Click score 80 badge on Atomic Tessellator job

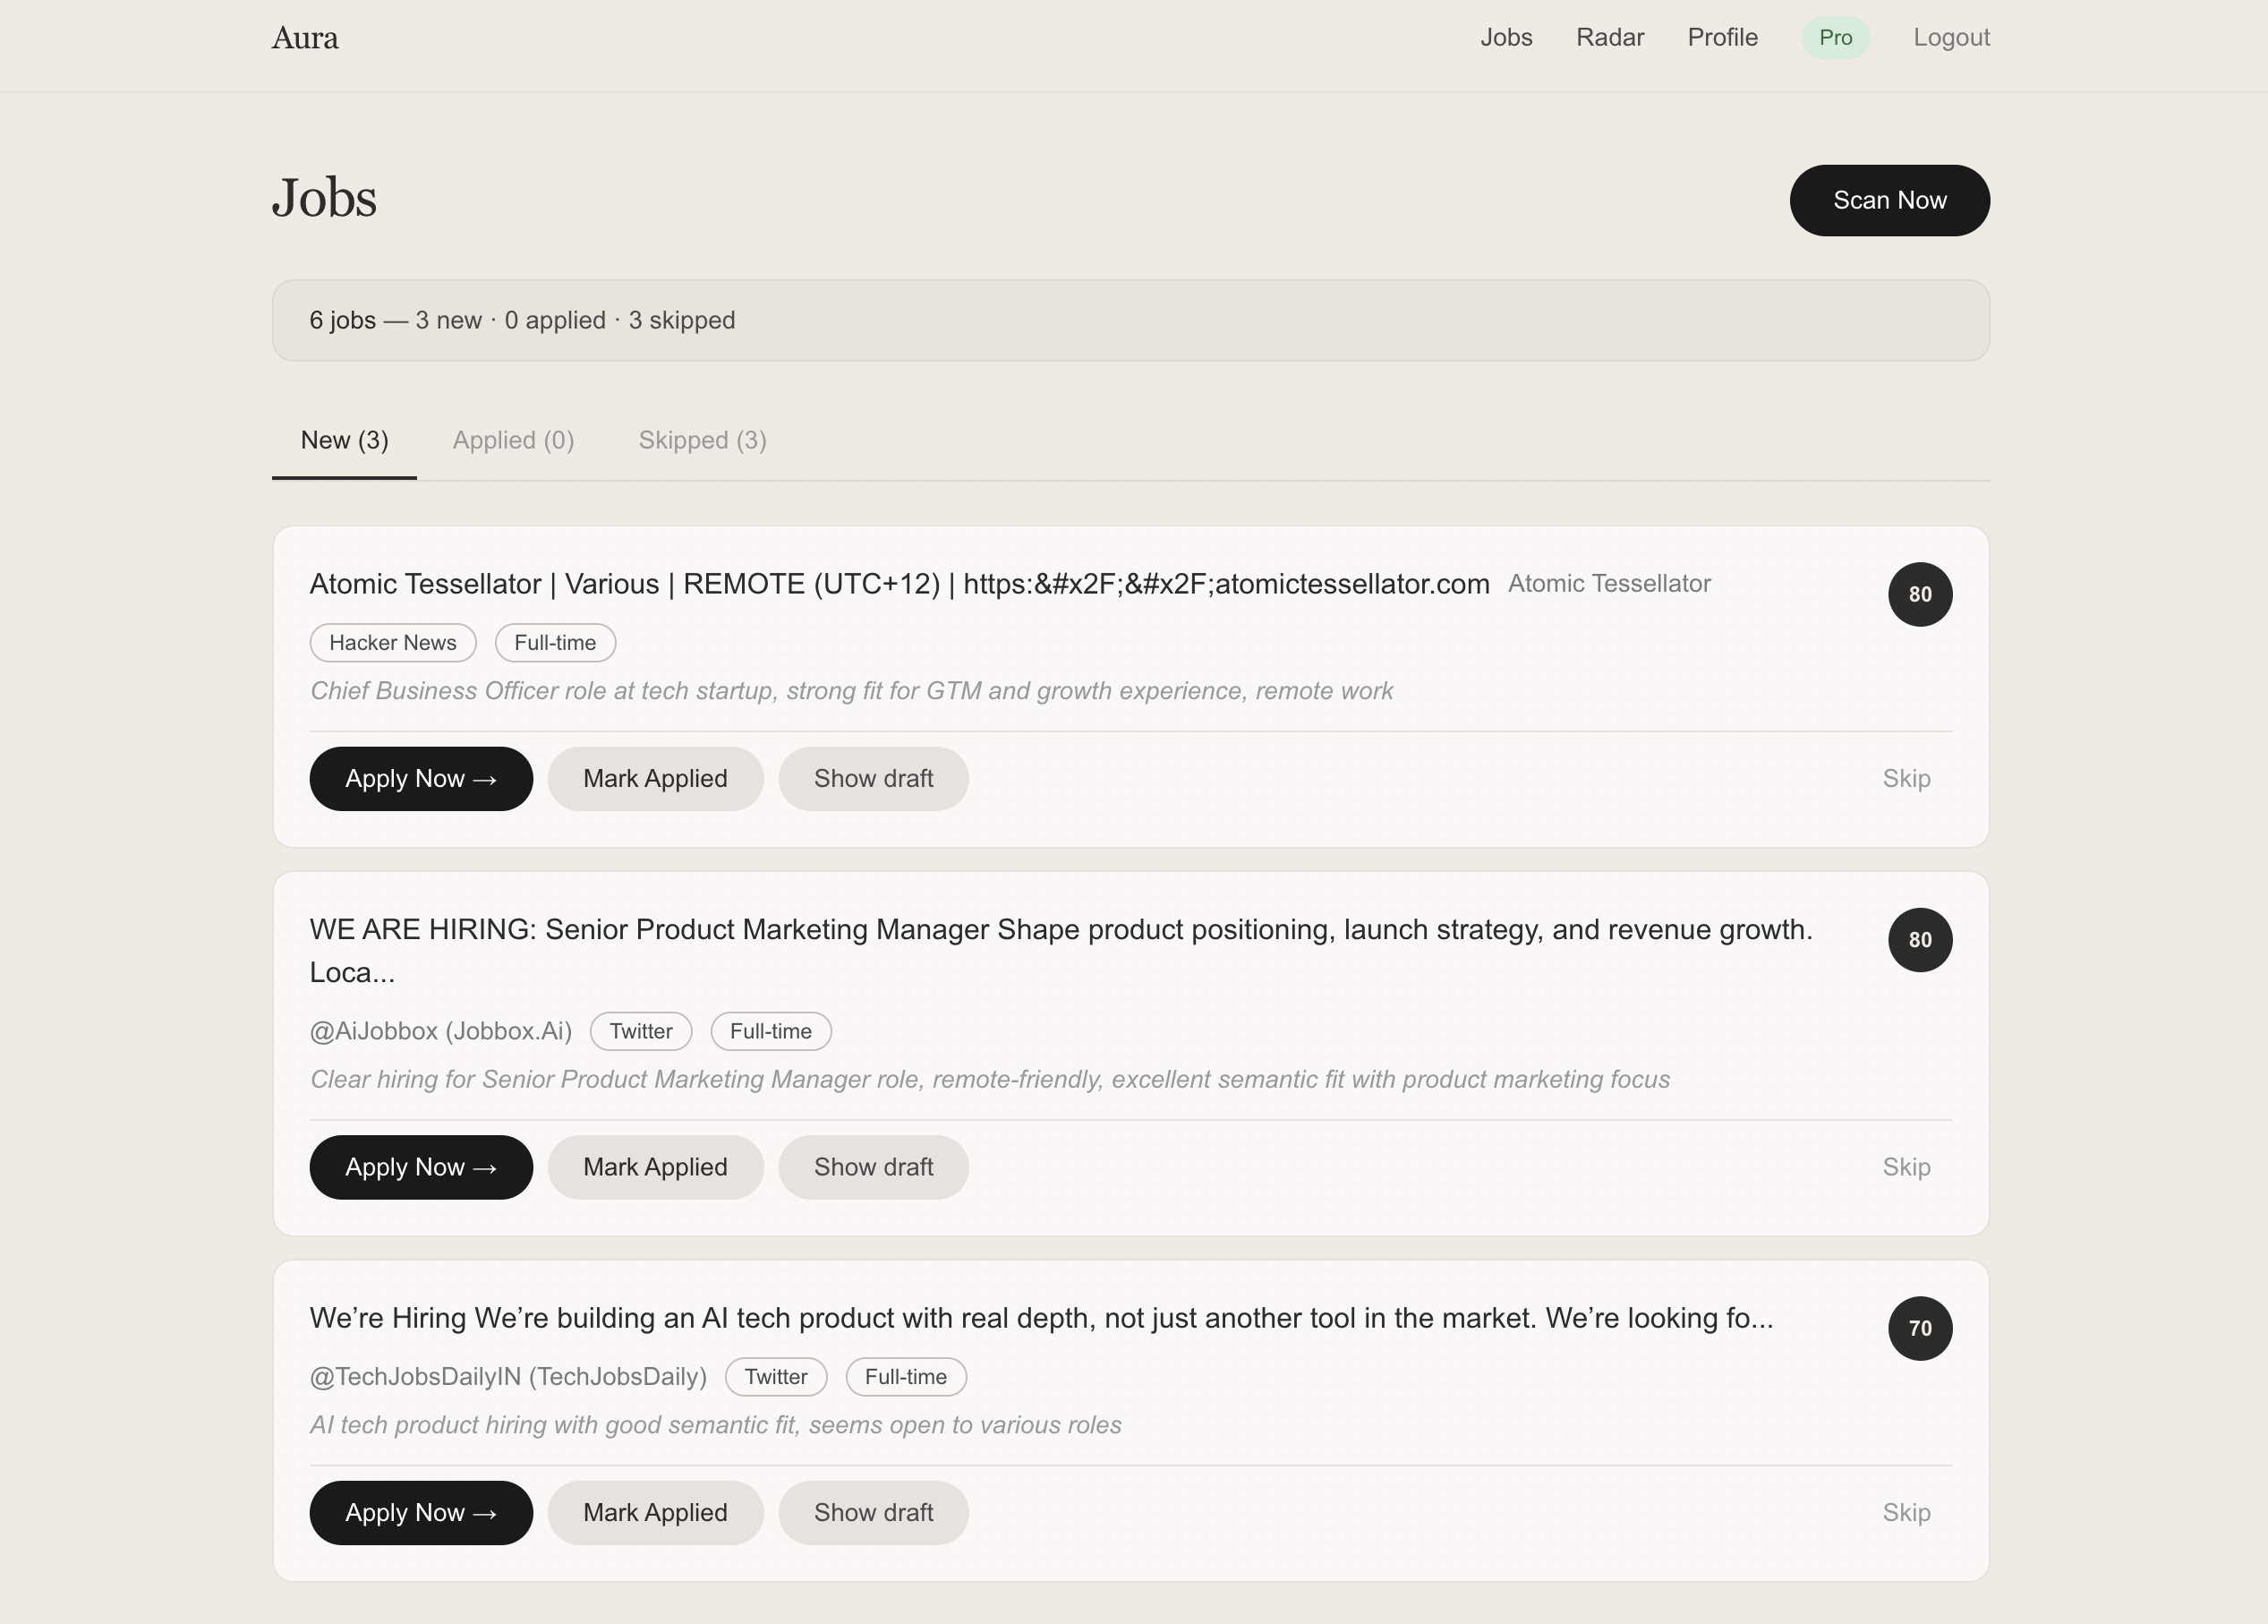tap(1918, 594)
